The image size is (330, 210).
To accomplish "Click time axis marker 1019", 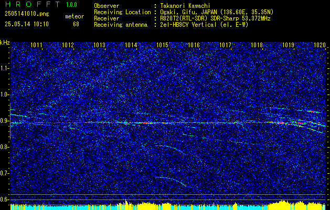I will coord(288,45).
